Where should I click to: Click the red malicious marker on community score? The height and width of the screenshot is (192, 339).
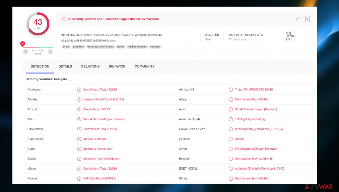click(x=23, y=44)
